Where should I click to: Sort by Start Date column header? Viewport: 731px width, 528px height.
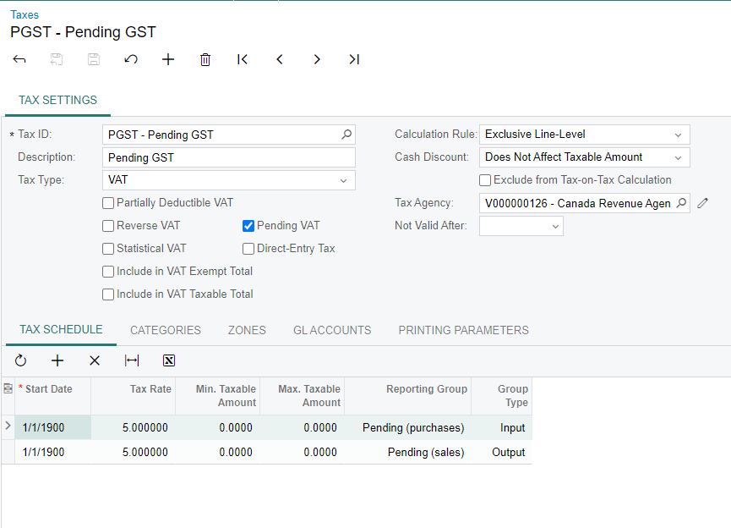tap(52, 396)
